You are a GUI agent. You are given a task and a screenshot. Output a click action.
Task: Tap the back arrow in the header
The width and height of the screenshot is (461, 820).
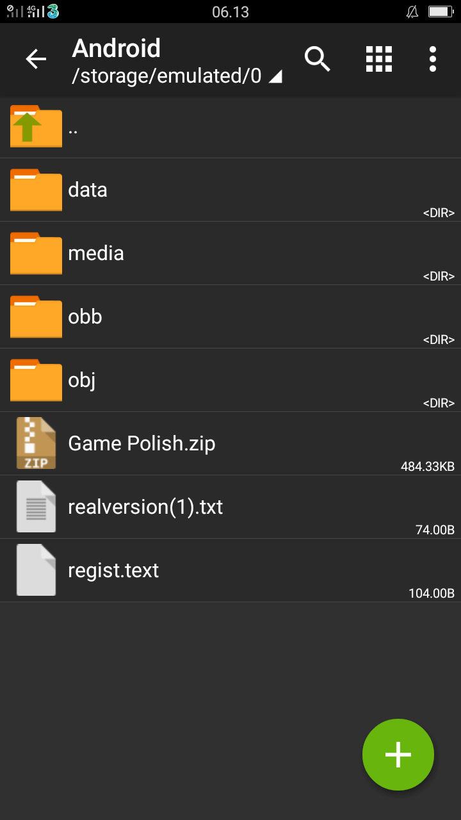[x=36, y=60]
